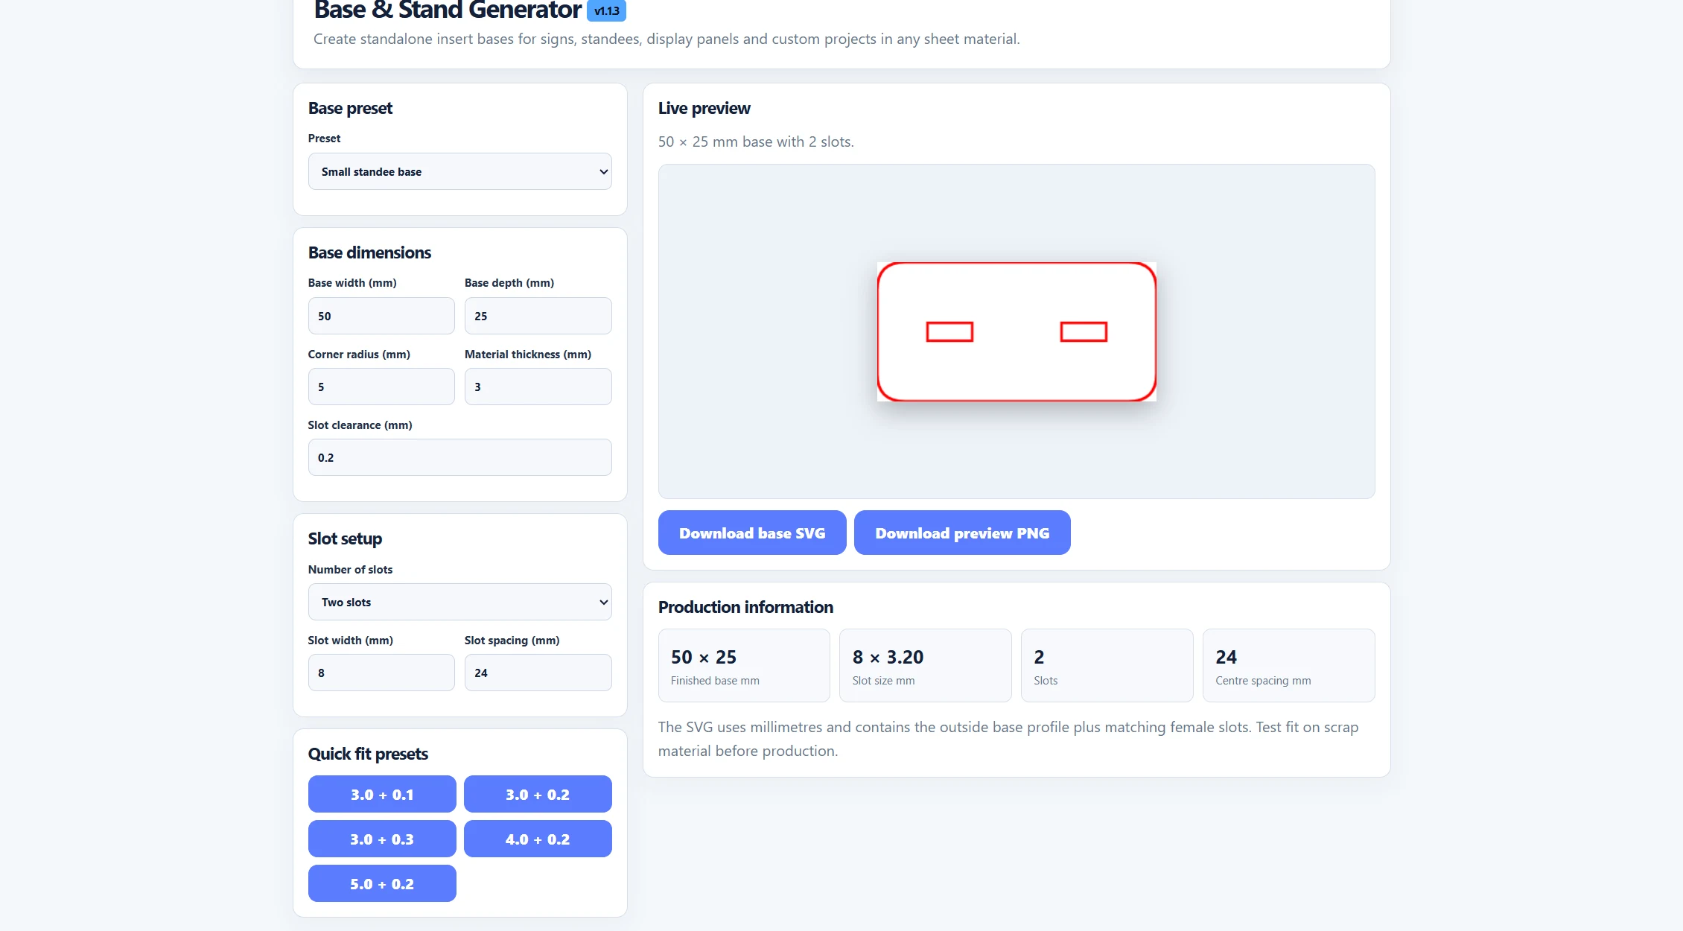Viewport: 1683px width, 931px height.
Task: Apply the 3.0 + 0.2 quick fit preset
Action: [x=538, y=794]
